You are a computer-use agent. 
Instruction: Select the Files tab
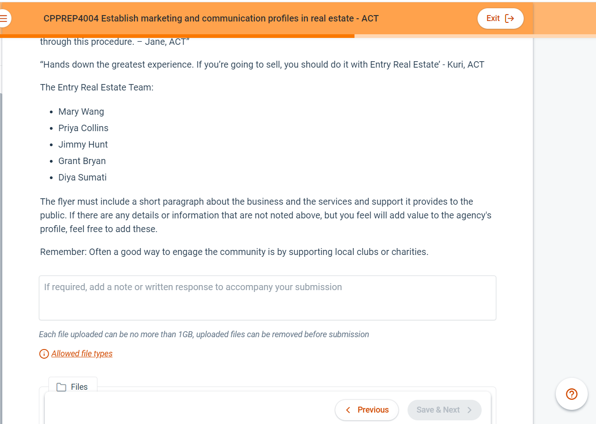tap(73, 387)
